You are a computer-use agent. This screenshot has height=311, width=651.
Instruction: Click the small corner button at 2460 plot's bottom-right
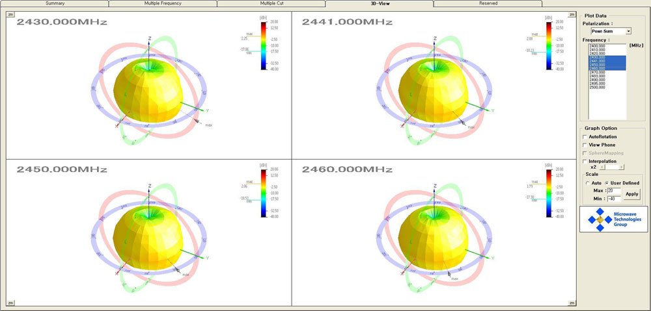tap(572, 303)
